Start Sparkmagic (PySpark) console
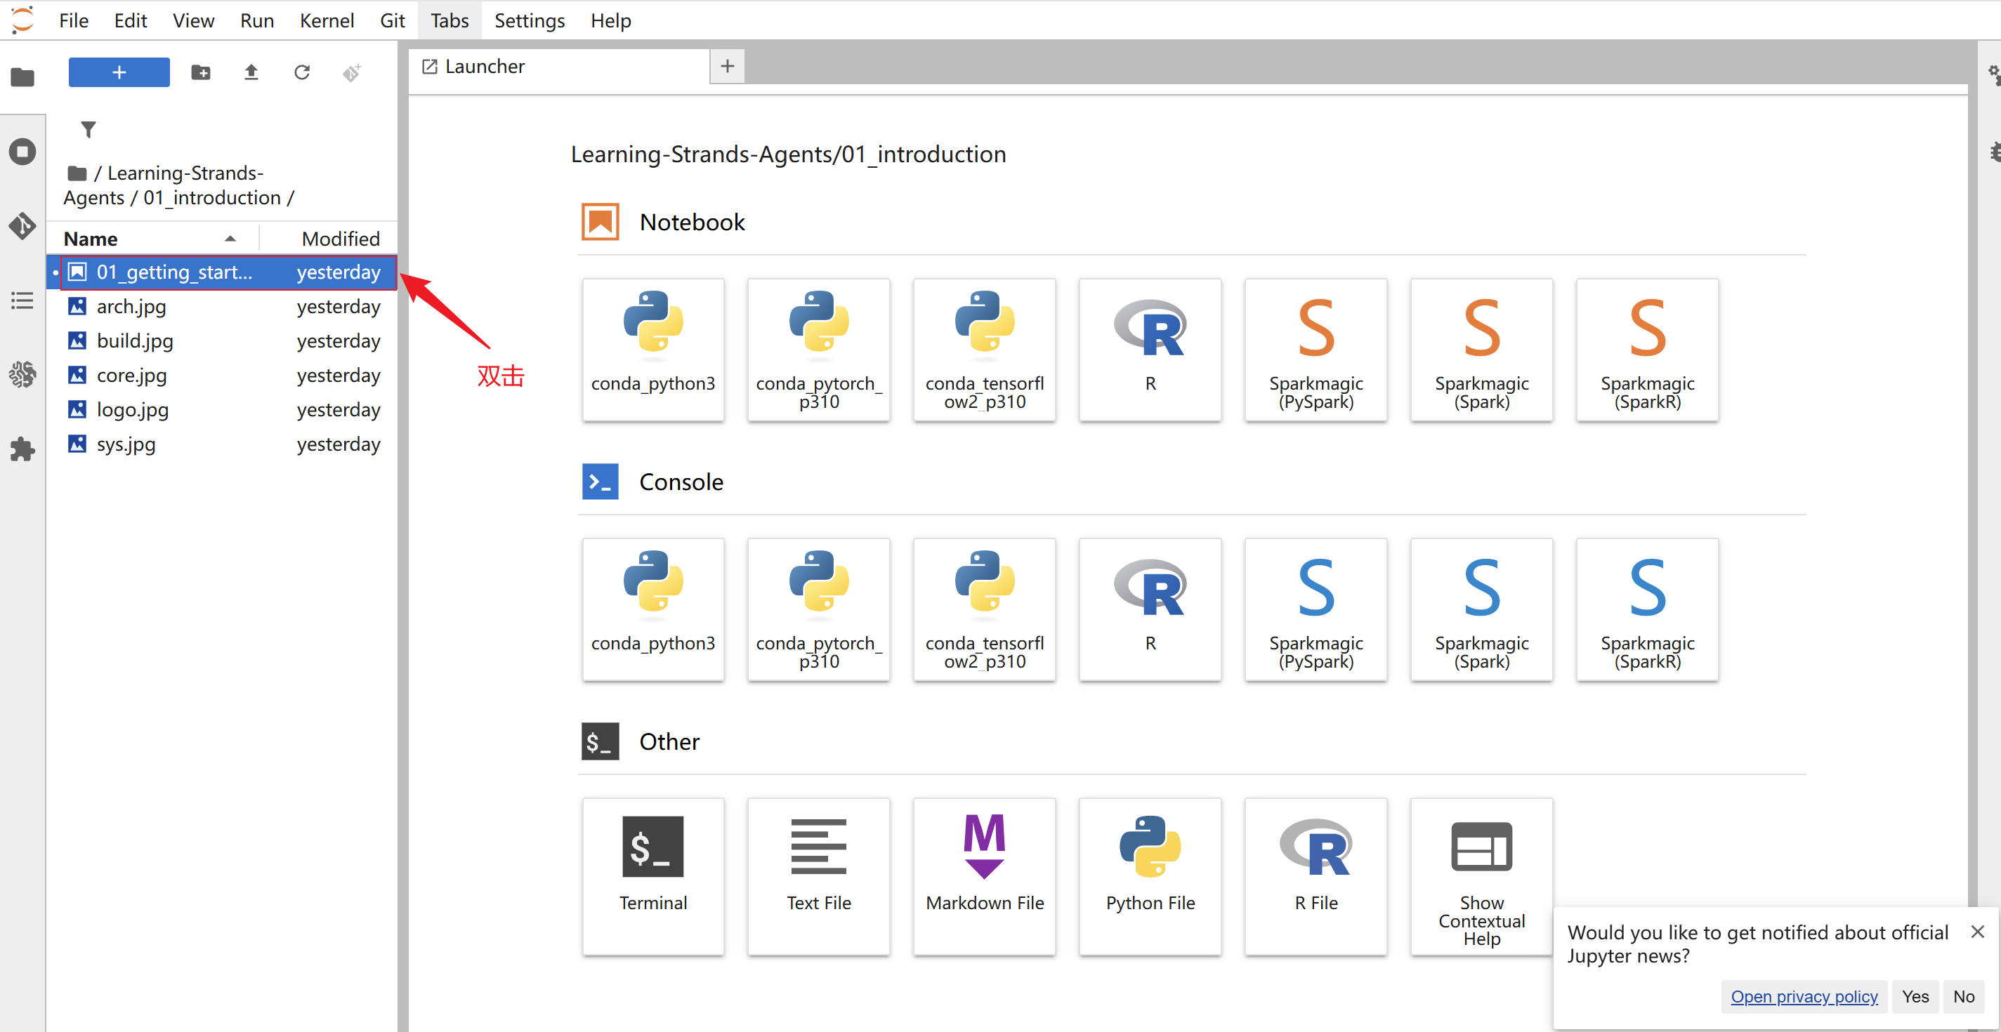 click(x=1316, y=609)
